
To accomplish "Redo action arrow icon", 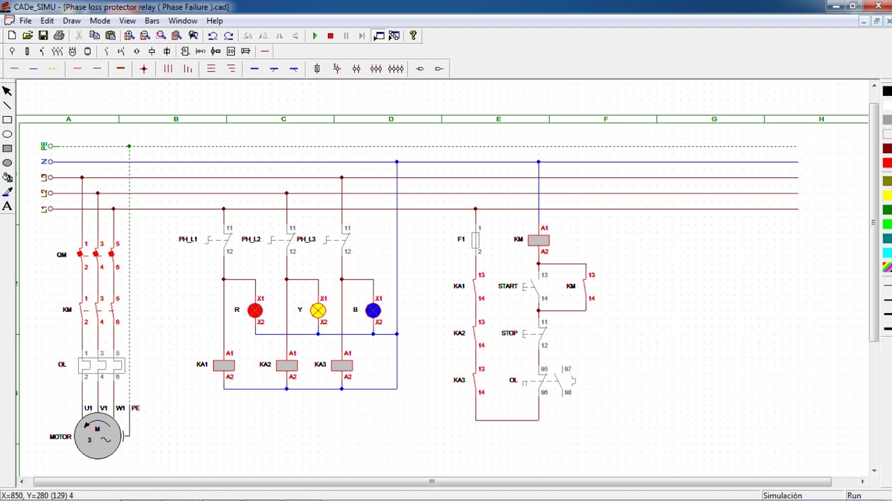I will pyautogui.click(x=228, y=35).
